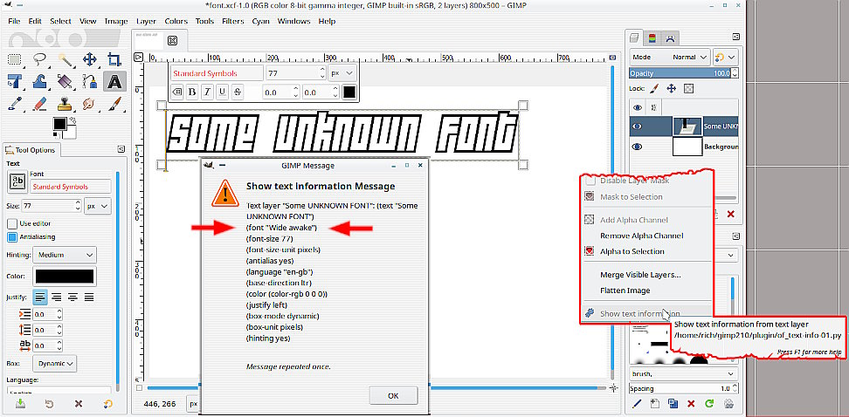Apply strikethrough in the on-canvas text toolbar
Viewport: 849px width, 417px height.
(x=238, y=92)
